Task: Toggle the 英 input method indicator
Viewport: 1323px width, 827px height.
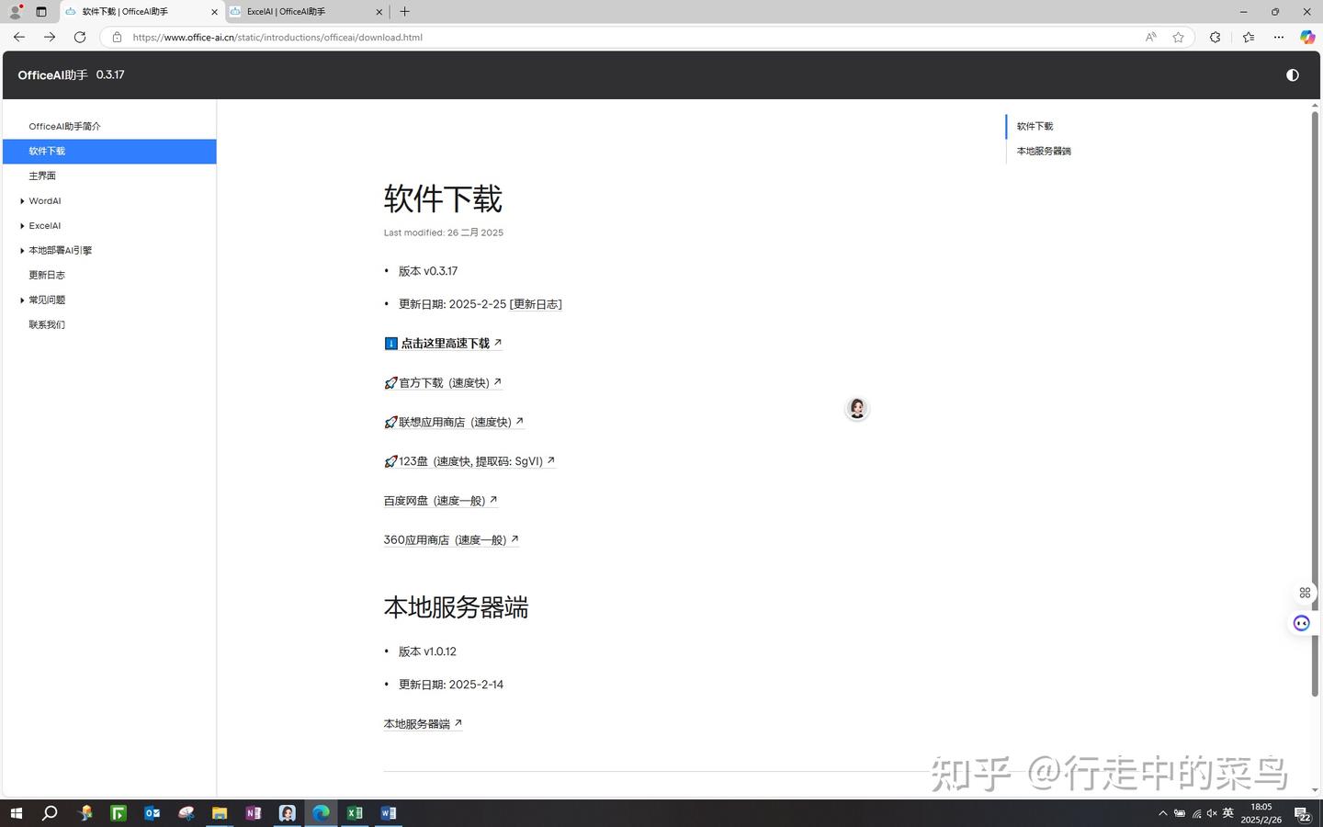Action: pyautogui.click(x=1227, y=813)
